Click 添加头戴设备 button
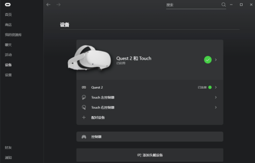 click(150, 155)
